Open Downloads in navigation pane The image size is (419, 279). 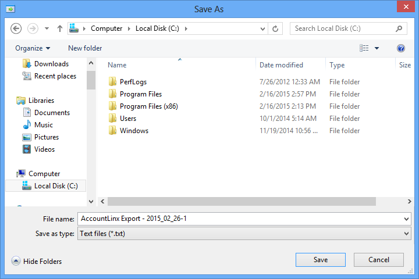coord(52,64)
